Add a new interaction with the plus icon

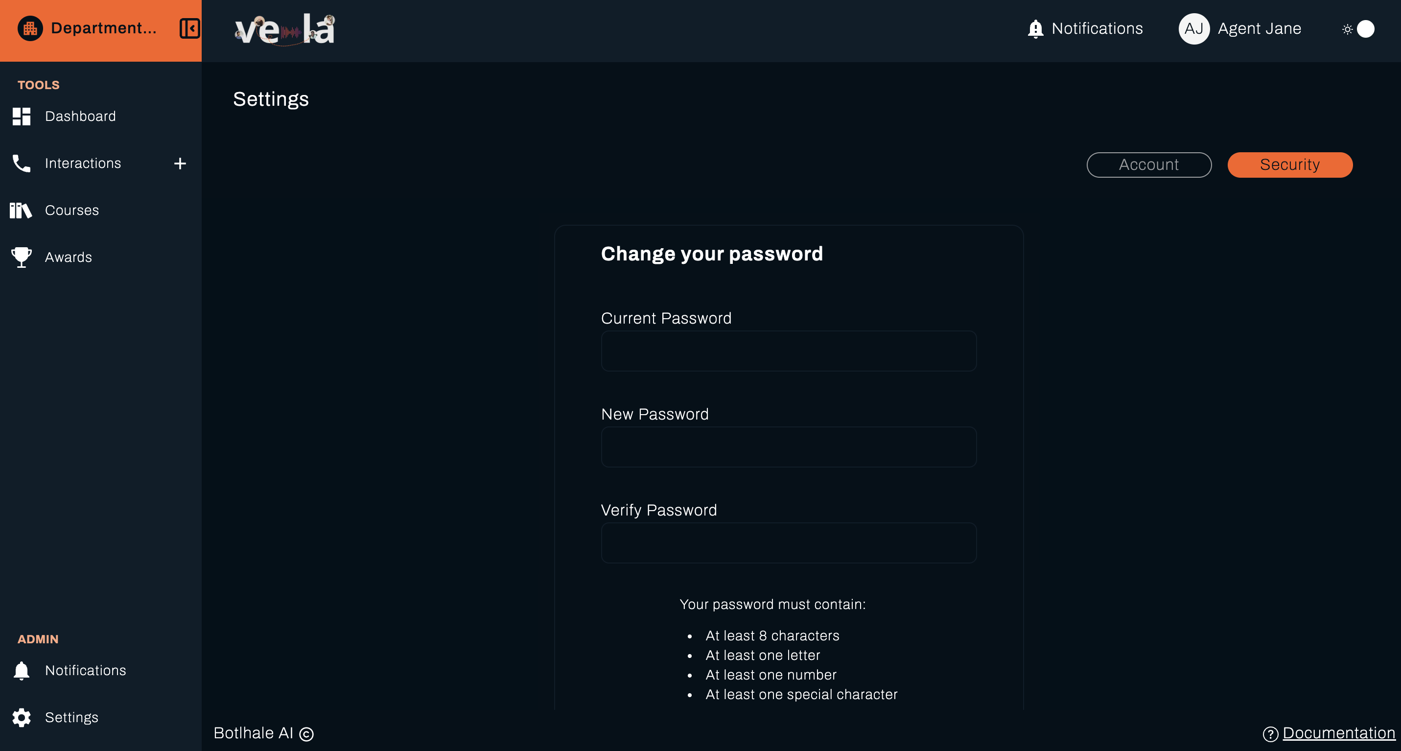coord(180,163)
